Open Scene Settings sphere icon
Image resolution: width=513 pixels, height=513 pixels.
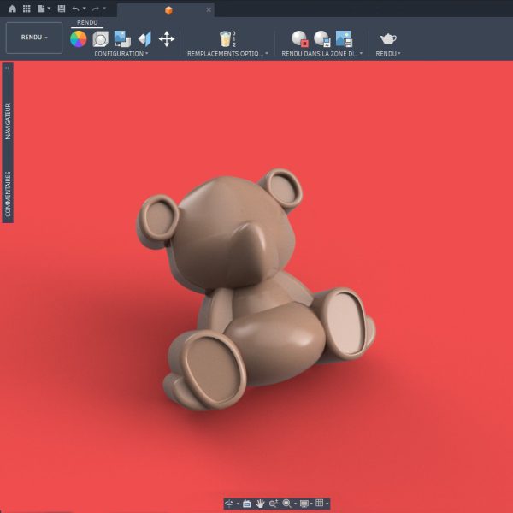click(x=100, y=39)
